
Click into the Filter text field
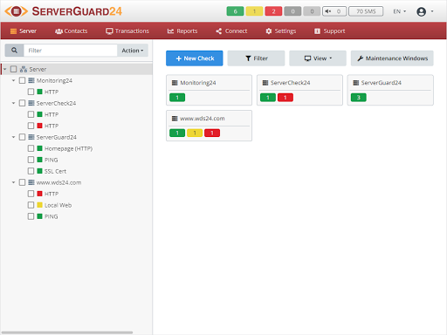(71, 51)
